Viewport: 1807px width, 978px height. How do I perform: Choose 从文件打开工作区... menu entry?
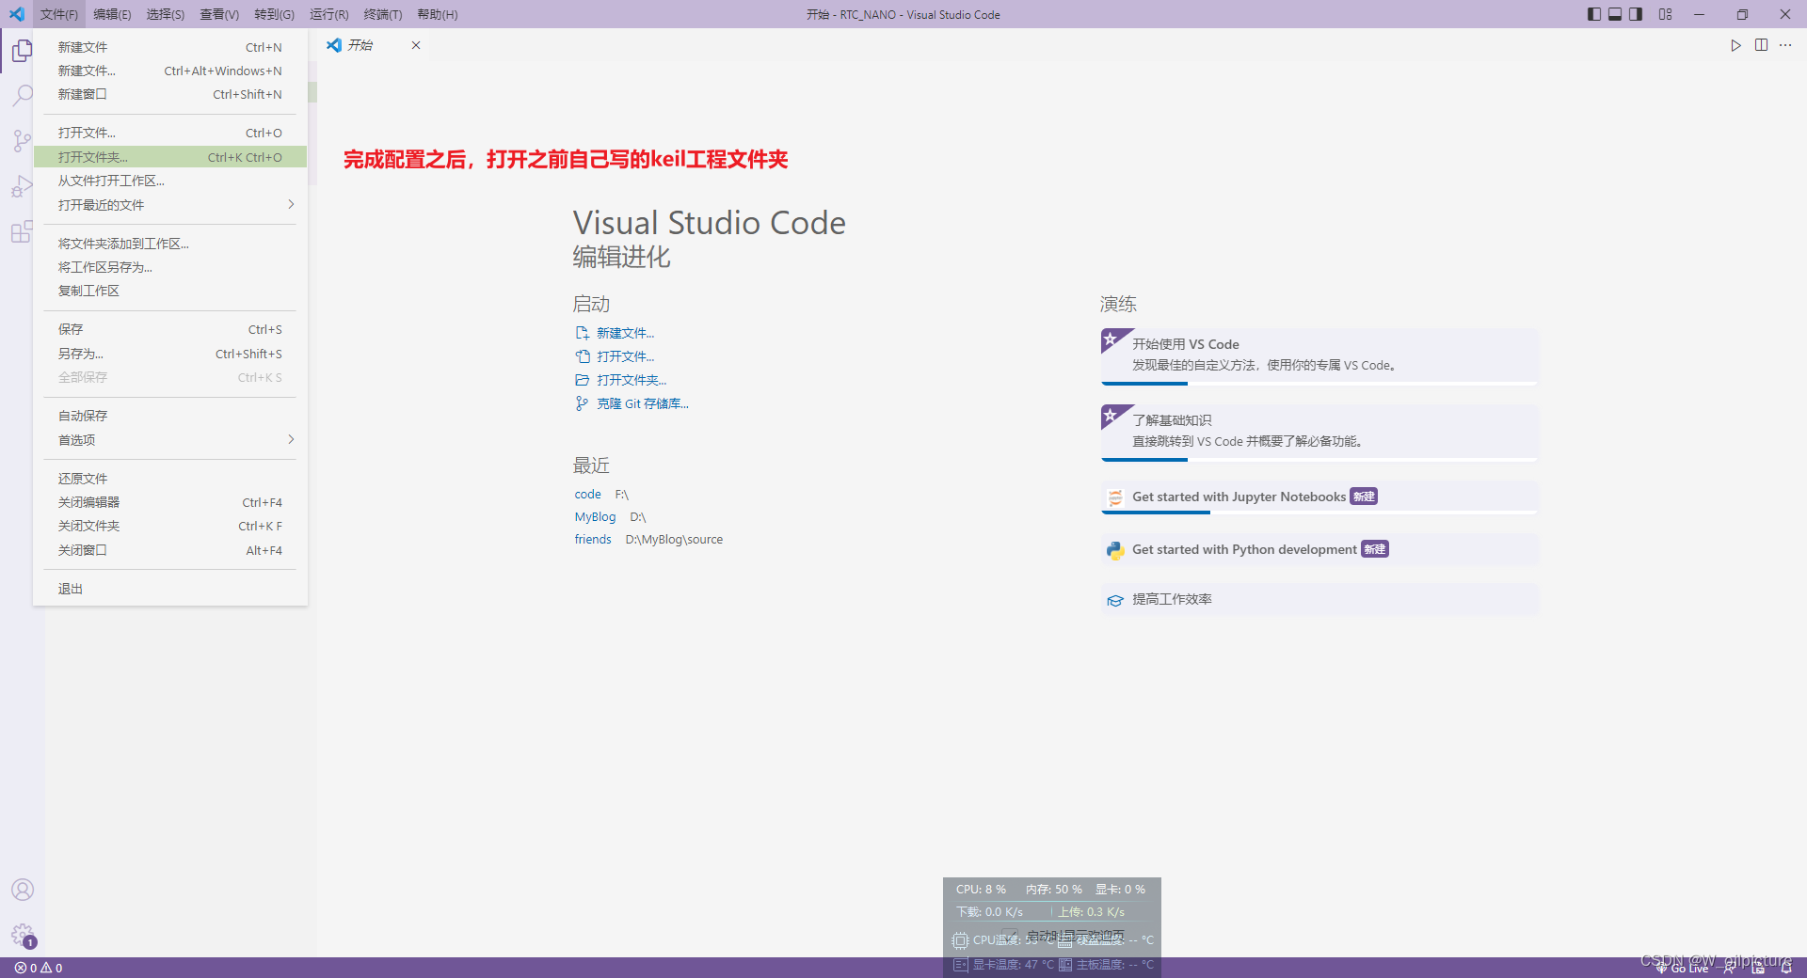point(170,181)
